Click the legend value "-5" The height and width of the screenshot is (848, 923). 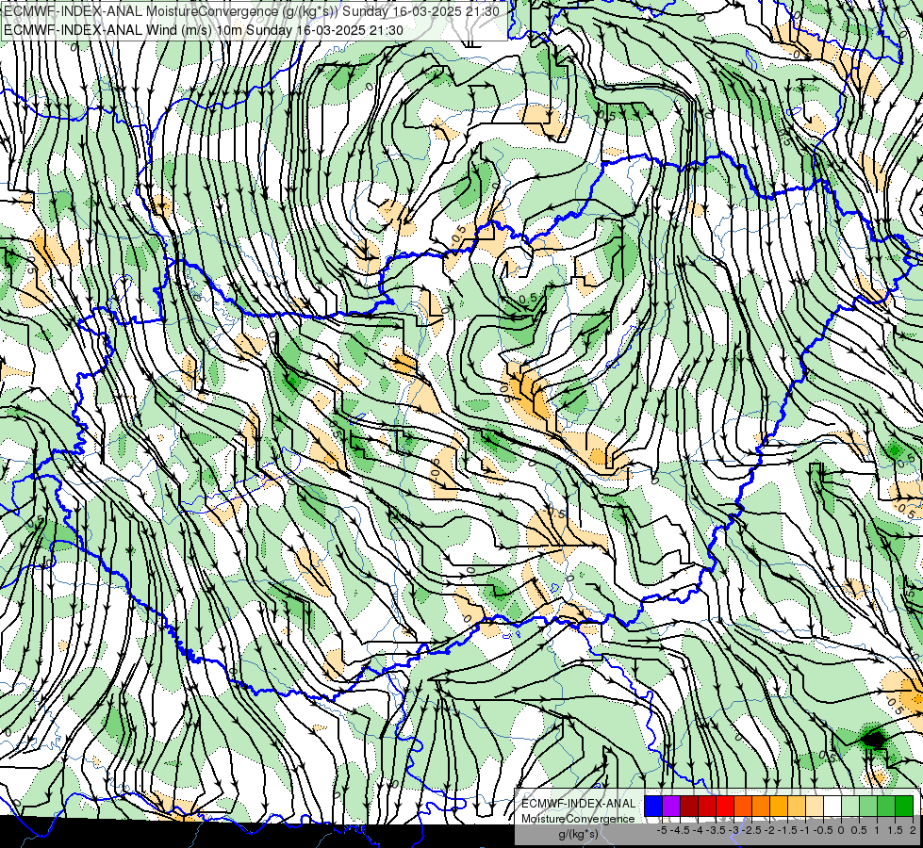[x=662, y=830]
